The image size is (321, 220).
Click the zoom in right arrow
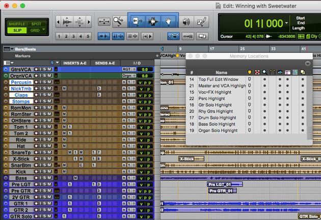click(x=89, y=22)
